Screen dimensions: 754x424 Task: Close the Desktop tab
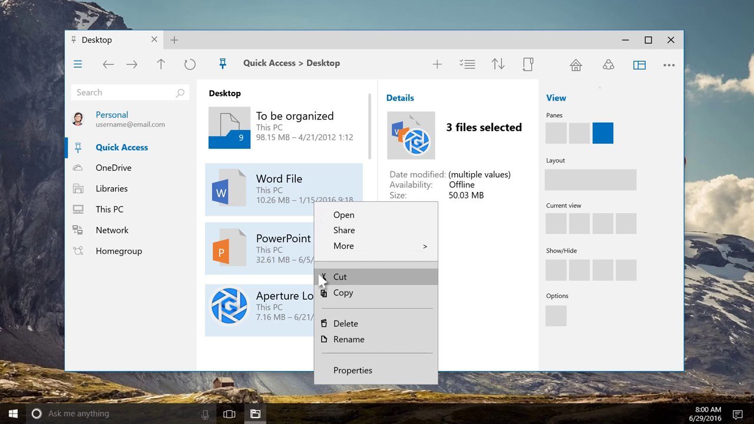[154, 39]
